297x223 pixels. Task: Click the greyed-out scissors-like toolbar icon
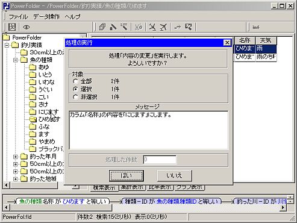[139, 27]
